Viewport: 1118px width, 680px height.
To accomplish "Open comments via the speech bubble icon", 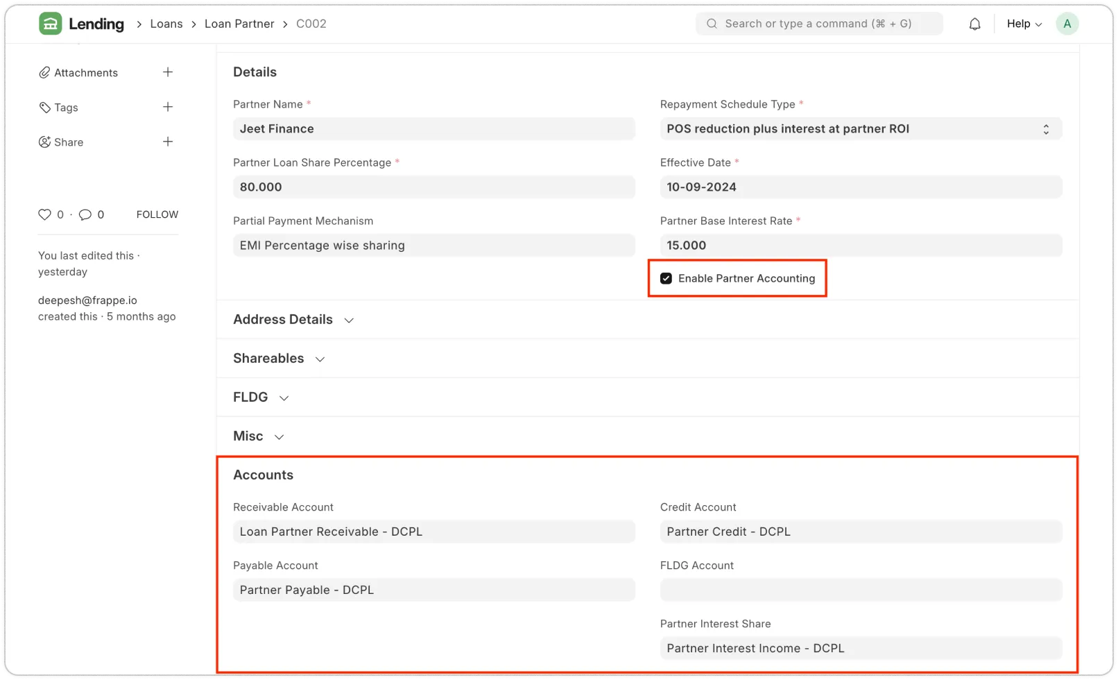I will (x=85, y=214).
